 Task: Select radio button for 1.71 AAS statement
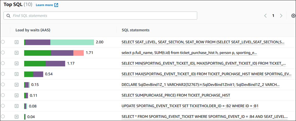tap(3, 53)
